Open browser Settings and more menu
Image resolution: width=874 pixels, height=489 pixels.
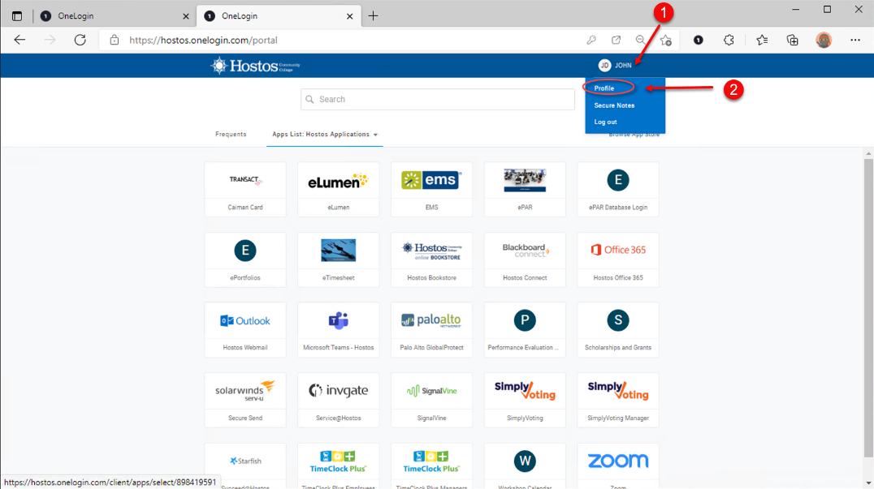(x=855, y=40)
